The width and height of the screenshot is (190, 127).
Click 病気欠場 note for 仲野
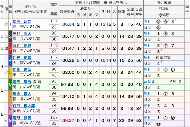click(x=163, y=57)
